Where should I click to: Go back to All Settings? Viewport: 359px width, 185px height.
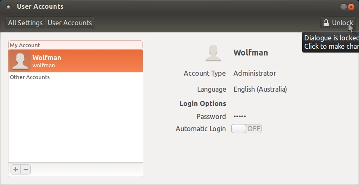pyautogui.click(x=25, y=23)
